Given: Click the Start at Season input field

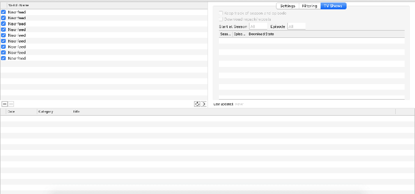Looking at the screenshot, I should (x=258, y=26).
